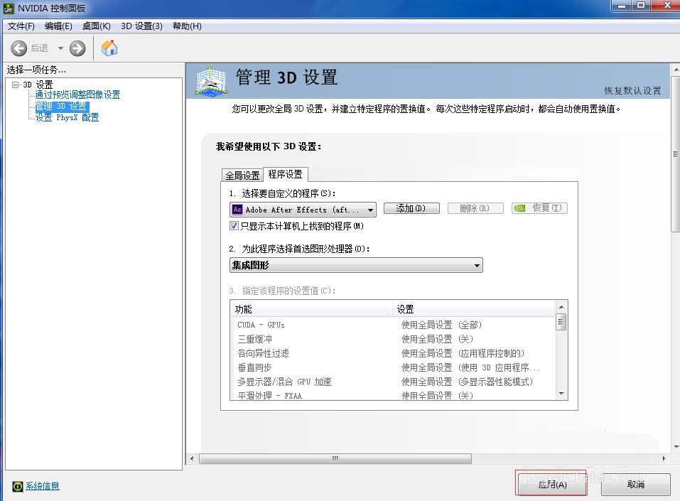Click the 恢复(T) button
680x501 pixels.
539,208
